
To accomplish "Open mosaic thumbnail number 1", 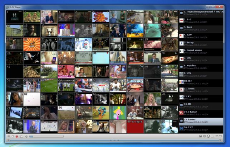I will [15, 17].
